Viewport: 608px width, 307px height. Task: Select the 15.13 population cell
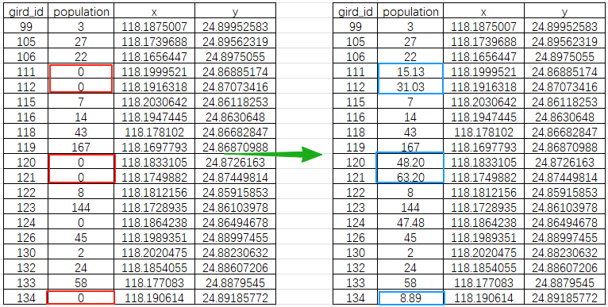pyautogui.click(x=410, y=72)
